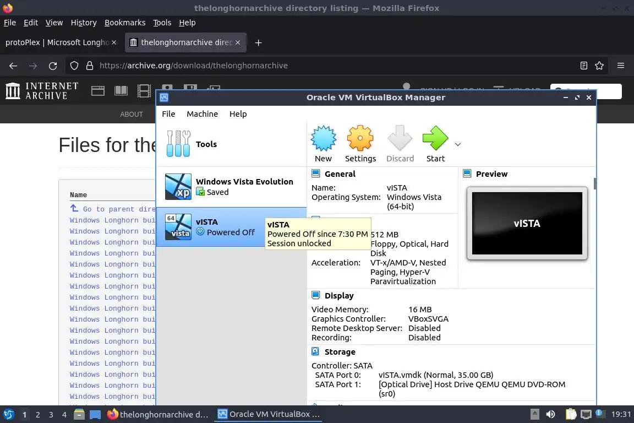The width and height of the screenshot is (634, 423).
Task: Click the Preview section header icon
Action: click(467, 173)
